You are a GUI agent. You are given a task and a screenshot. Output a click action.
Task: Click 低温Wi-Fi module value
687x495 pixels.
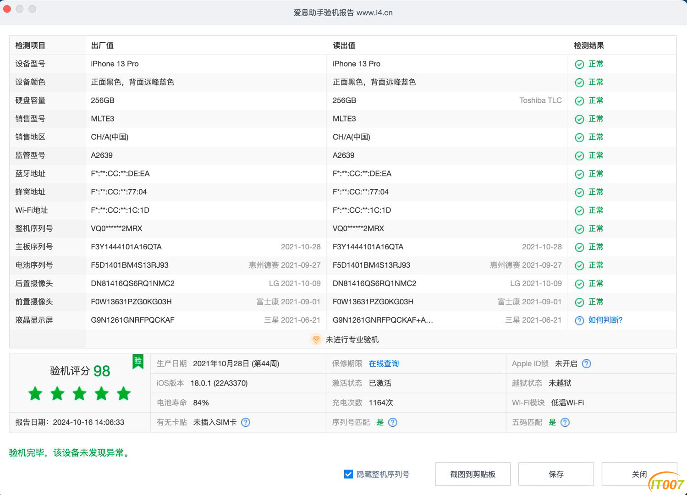click(567, 403)
